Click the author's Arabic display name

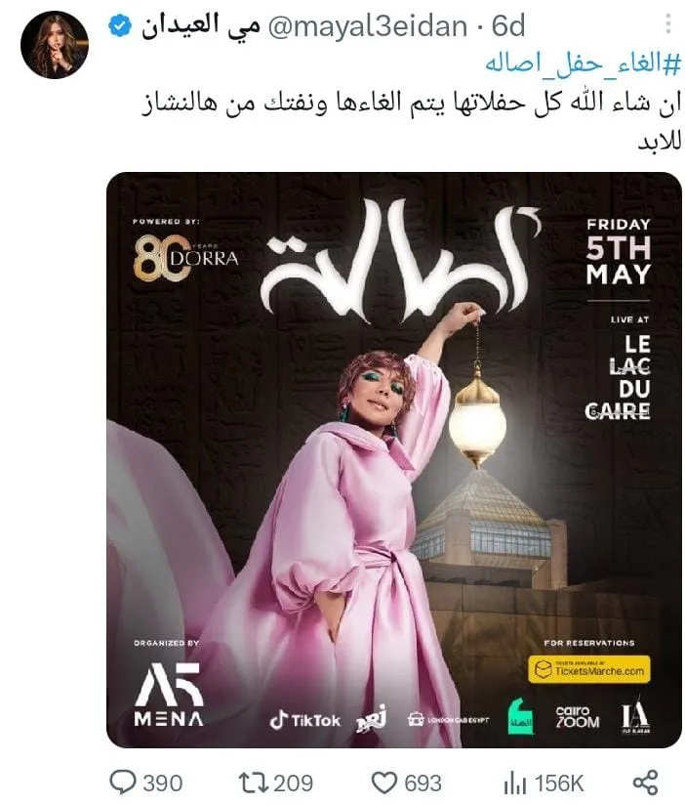(x=200, y=26)
